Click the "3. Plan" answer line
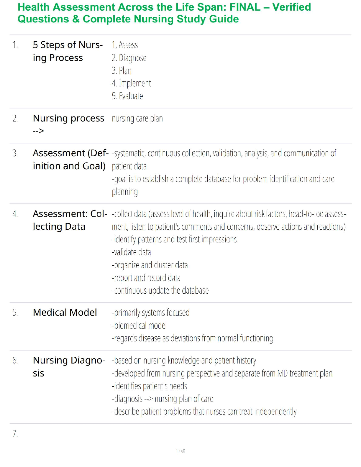This screenshot has width=361, height=467. [x=122, y=71]
